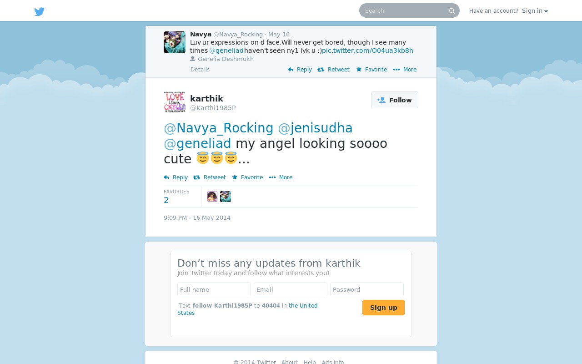The image size is (582, 364).
Task: Open More options on Navya's tweet
Action: 405,70
